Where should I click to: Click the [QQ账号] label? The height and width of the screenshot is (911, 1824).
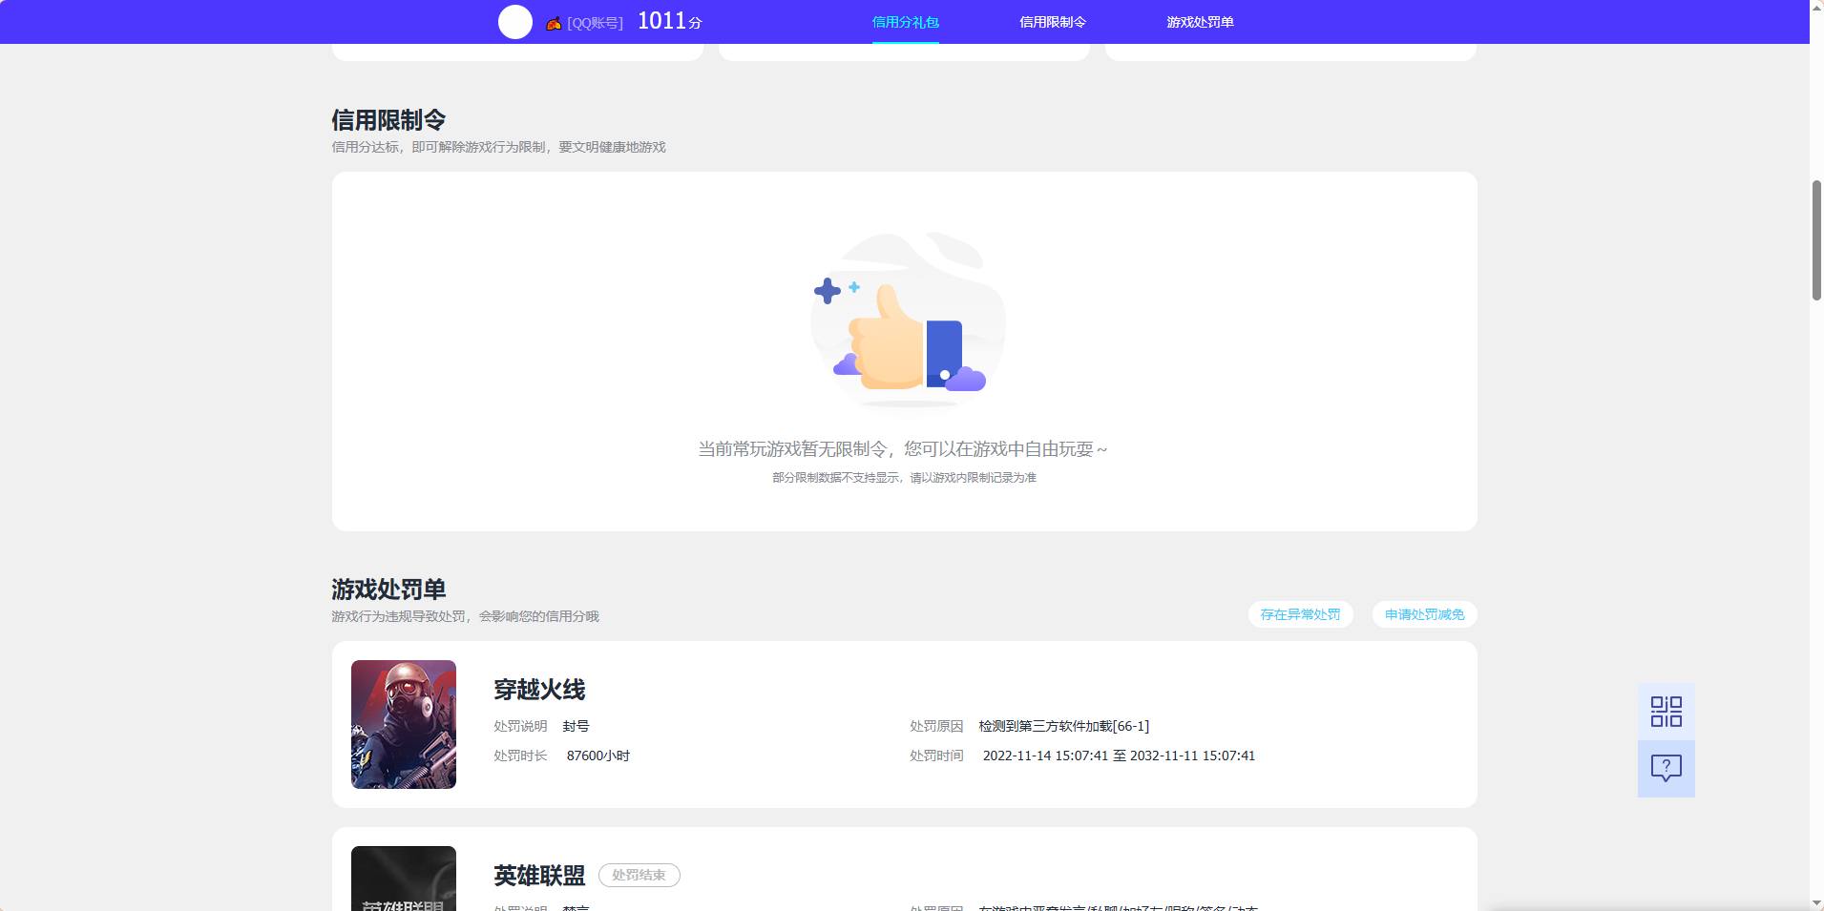pyautogui.click(x=595, y=23)
